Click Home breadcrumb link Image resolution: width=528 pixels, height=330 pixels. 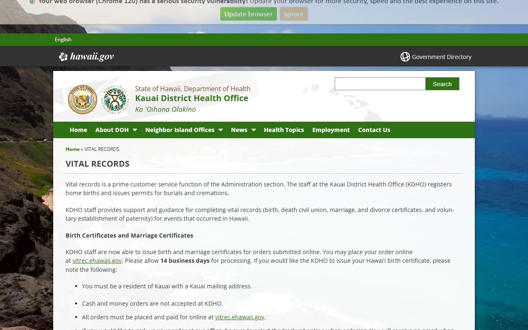73,149
